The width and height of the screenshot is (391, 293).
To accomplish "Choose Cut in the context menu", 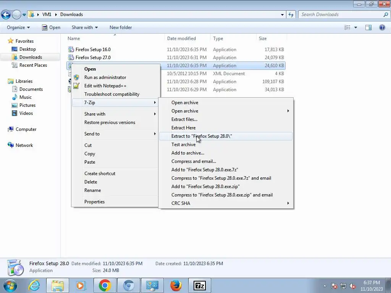I will pos(115,145).
